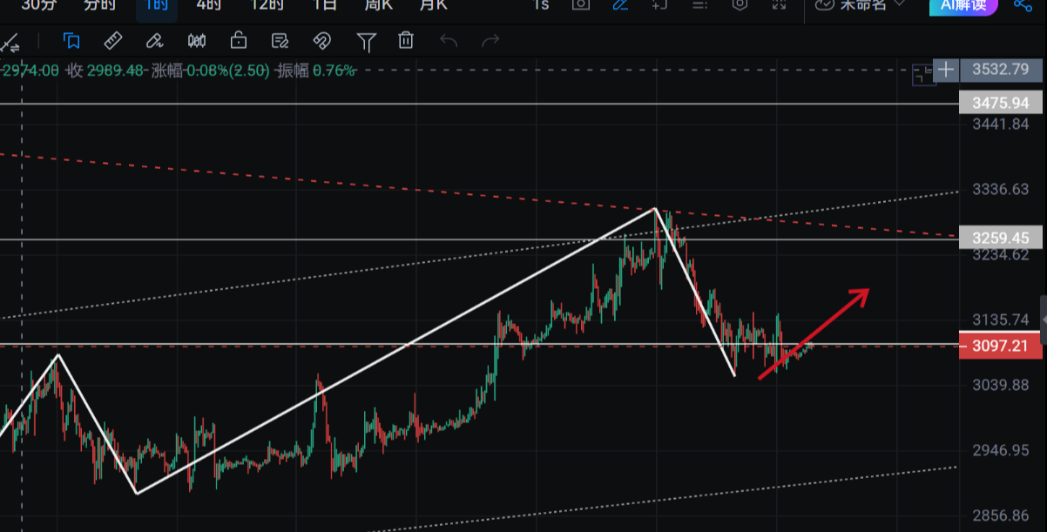The width and height of the screenshot is (1047, 532).
Task: Click the plus button above price scale
Action: [946, 71]
